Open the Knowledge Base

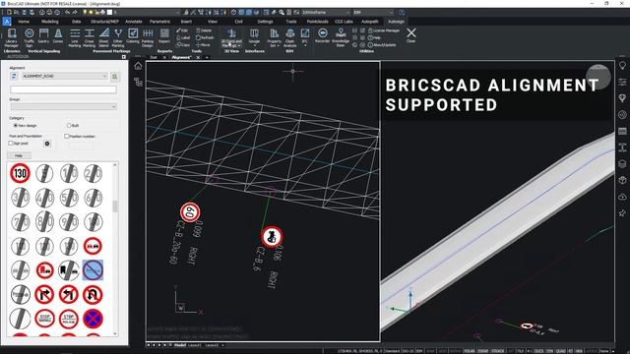tap(341, 37)
